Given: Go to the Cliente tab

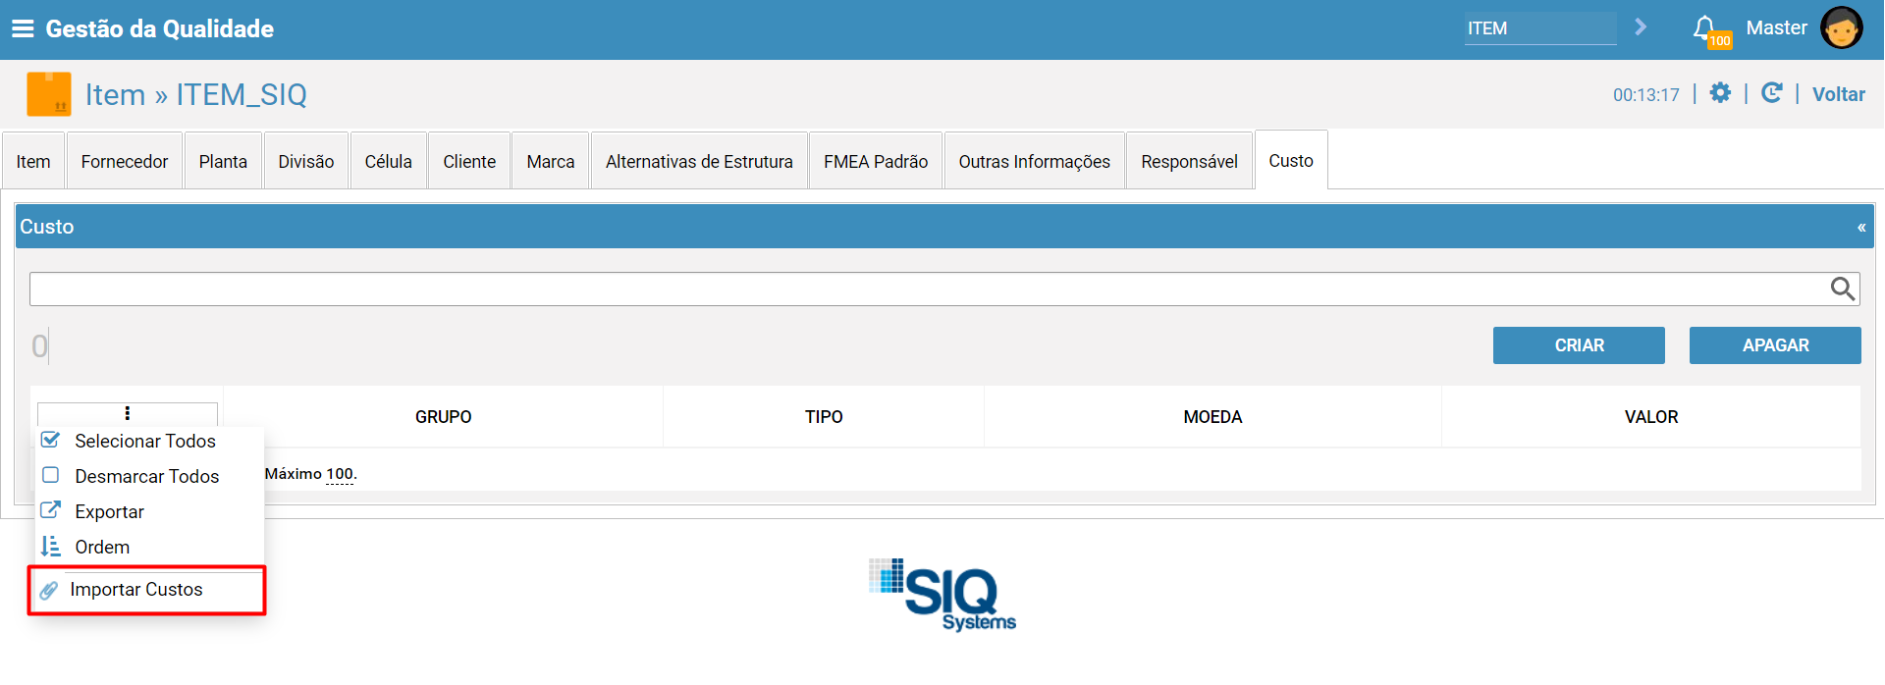Looking at the screenshot, I should pos(469,161).
